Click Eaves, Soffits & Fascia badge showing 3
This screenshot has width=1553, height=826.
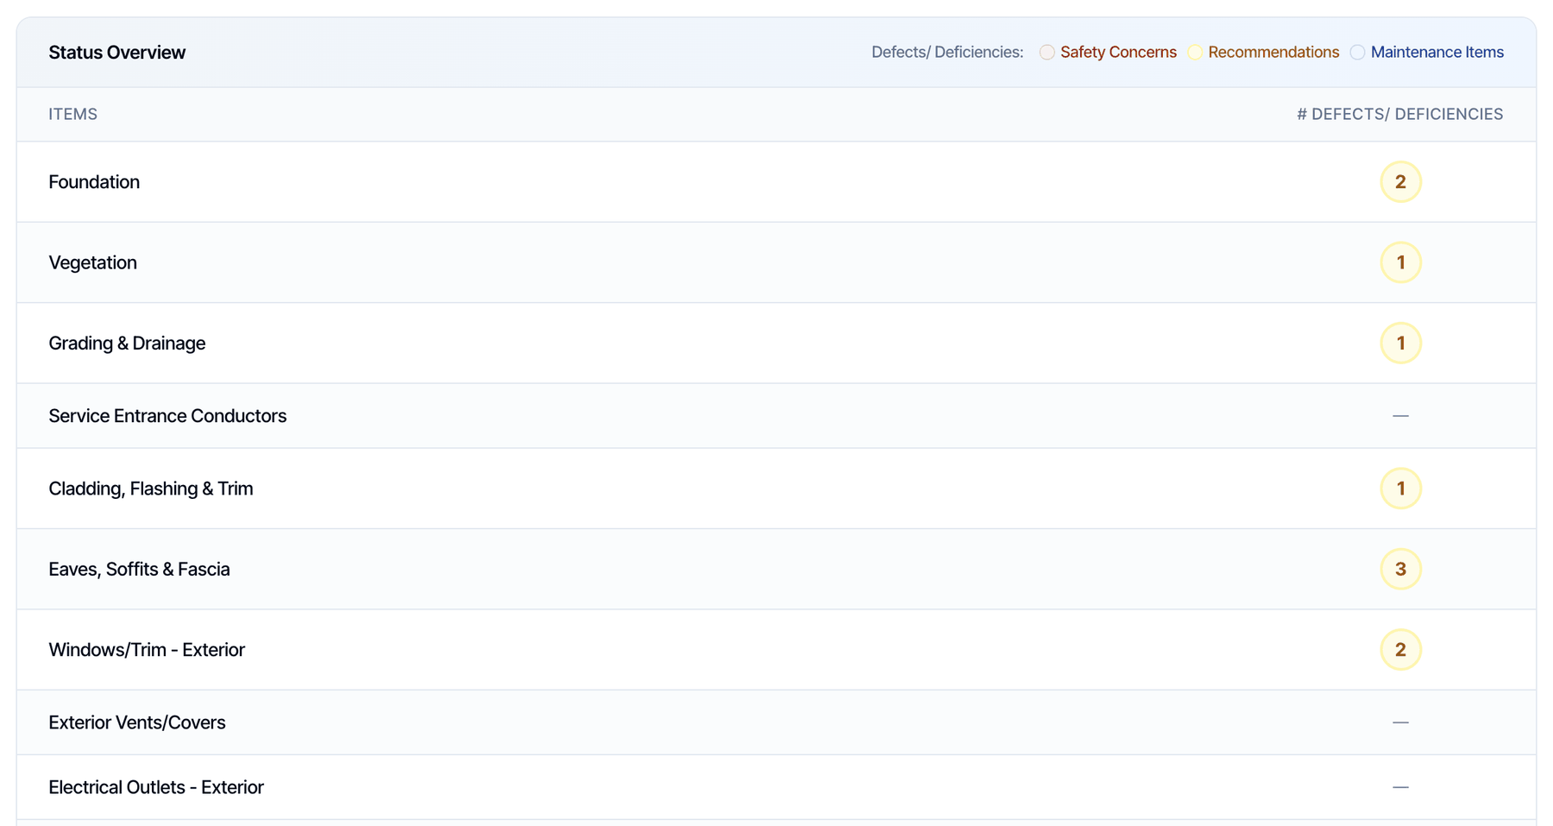1400,569
